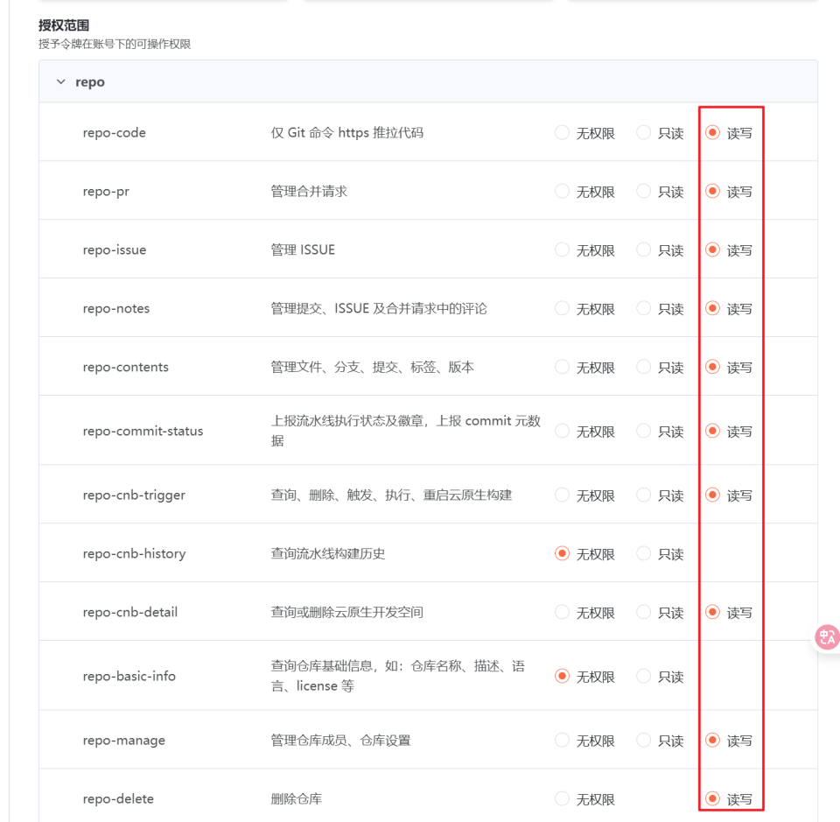
Task: Choose 只读 for repo-commit-status
Action: point(643,431)
